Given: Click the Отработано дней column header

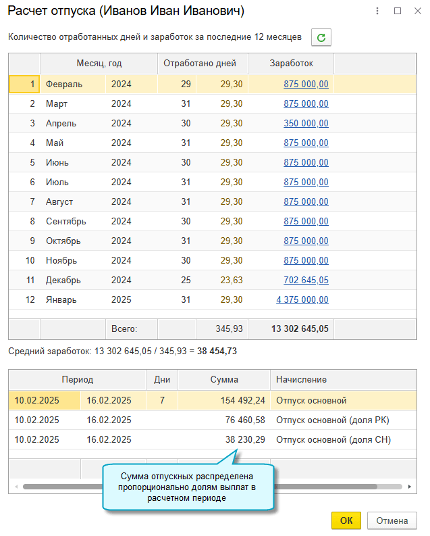Looking at the screenshot, I should [203, 64].
